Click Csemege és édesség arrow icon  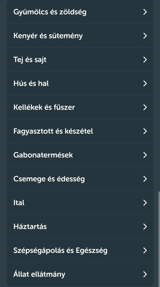pos(145,179)
